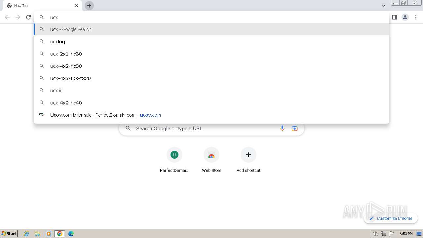423x238 pixels.
Task: Open the volume speaker tray icon
Action: [376, 234]
